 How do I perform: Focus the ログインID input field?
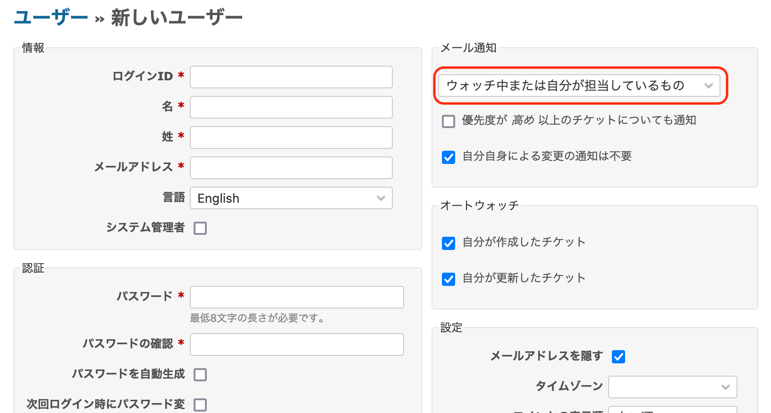click(291, 77)
